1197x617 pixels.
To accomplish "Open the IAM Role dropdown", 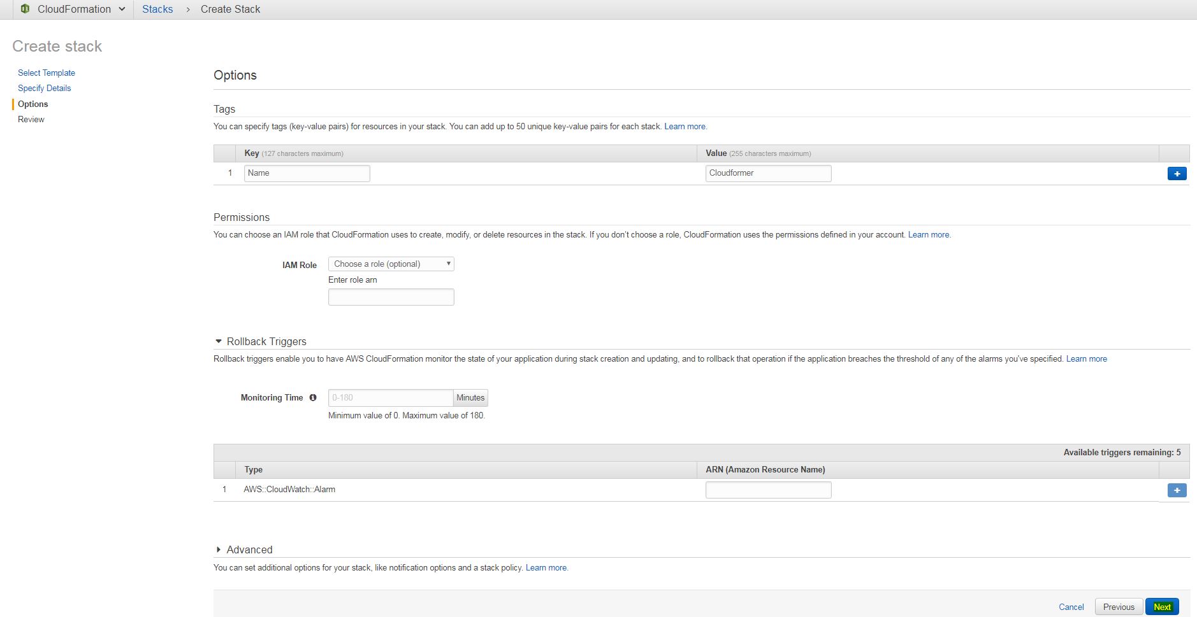I will (x=391, y=264).
